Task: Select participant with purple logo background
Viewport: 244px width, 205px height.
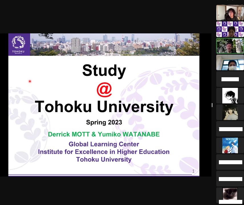Action: point(230,29)
